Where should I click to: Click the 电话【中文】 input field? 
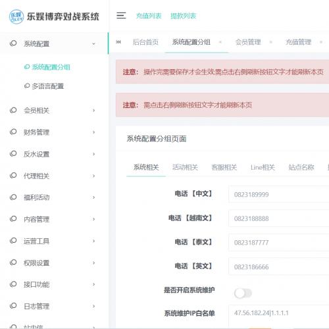click(x=279, y=194)
